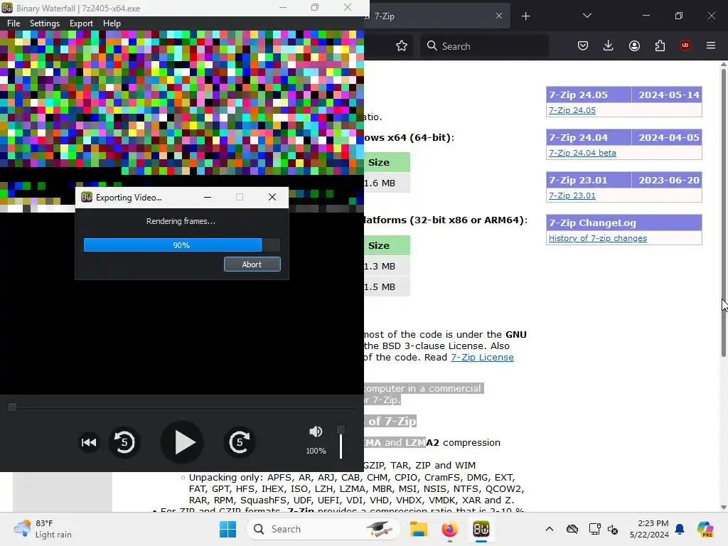
Task: Click the 90% rendering progress bar
Action: click(182, 245)
